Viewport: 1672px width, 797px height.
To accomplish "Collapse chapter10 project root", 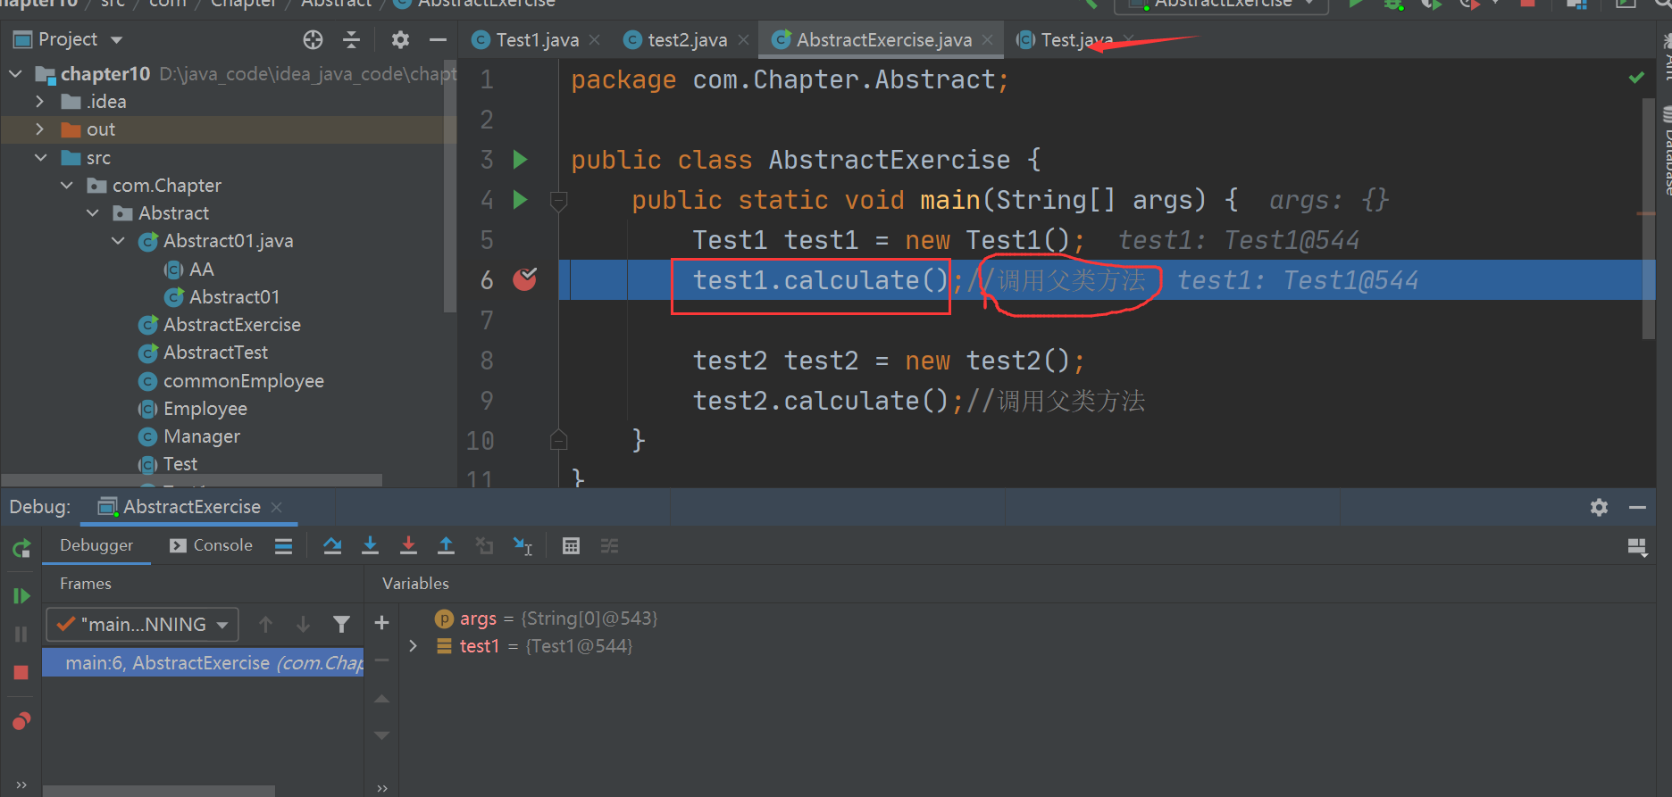I will 15,74.
